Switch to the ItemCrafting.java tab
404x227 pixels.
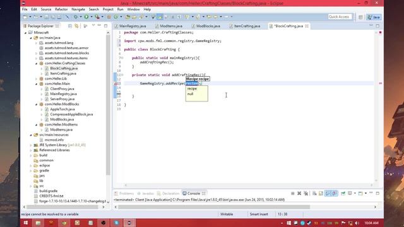(x=245, y=26)
